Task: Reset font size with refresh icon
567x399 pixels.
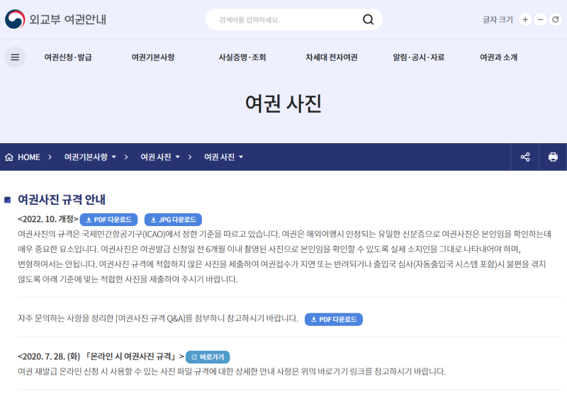Action: pyautogui.click(x=556, y=20)
